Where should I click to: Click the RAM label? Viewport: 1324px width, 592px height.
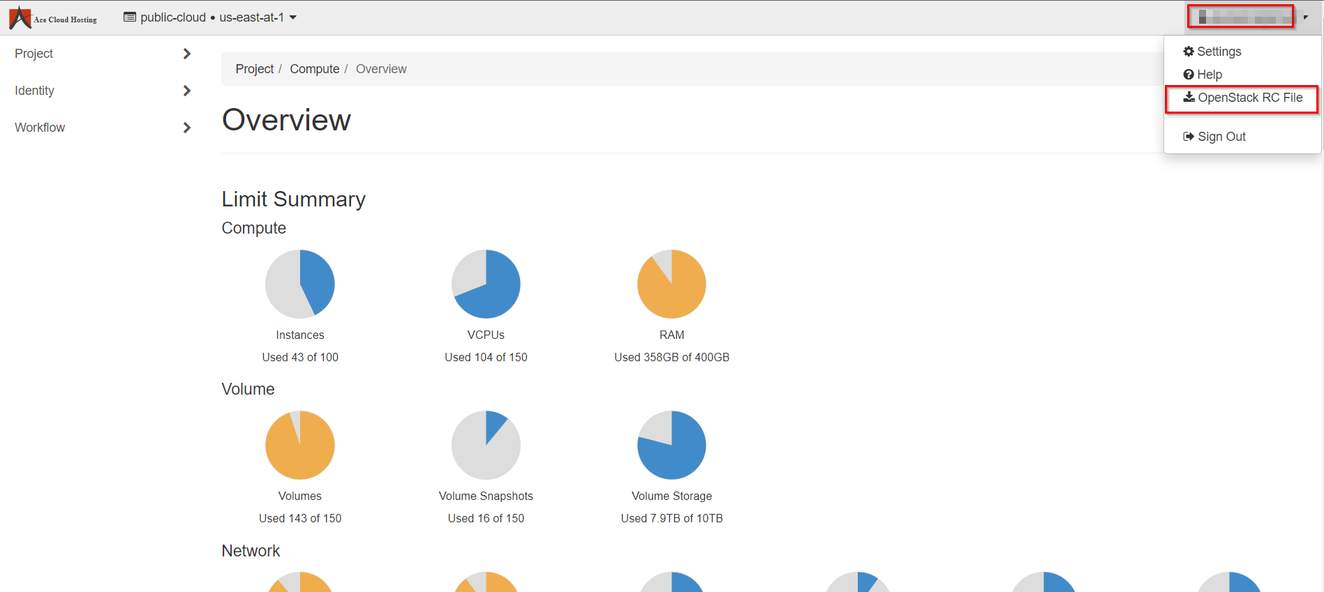pyautogui.click(x=671, y=335)
